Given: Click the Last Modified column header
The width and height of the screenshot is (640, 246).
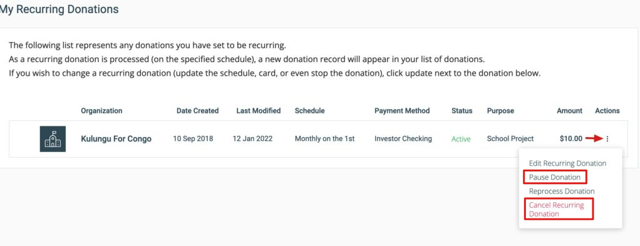Looking at the screenshot, I should (x=259, y=111).
